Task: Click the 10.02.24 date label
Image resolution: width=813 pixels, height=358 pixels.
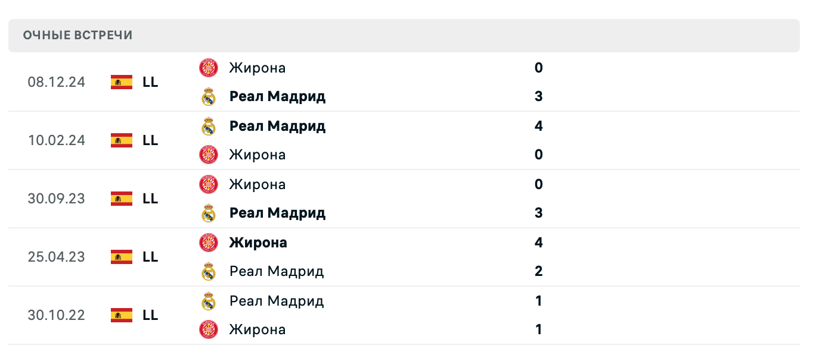Action: click(57, 140)
